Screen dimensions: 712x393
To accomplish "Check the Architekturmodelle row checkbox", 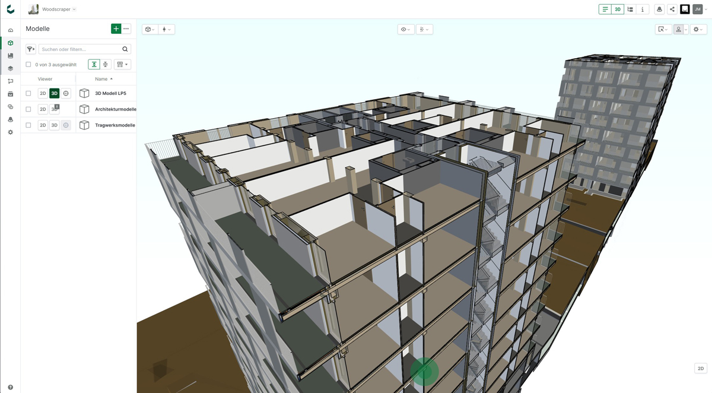I will point(28,109).
